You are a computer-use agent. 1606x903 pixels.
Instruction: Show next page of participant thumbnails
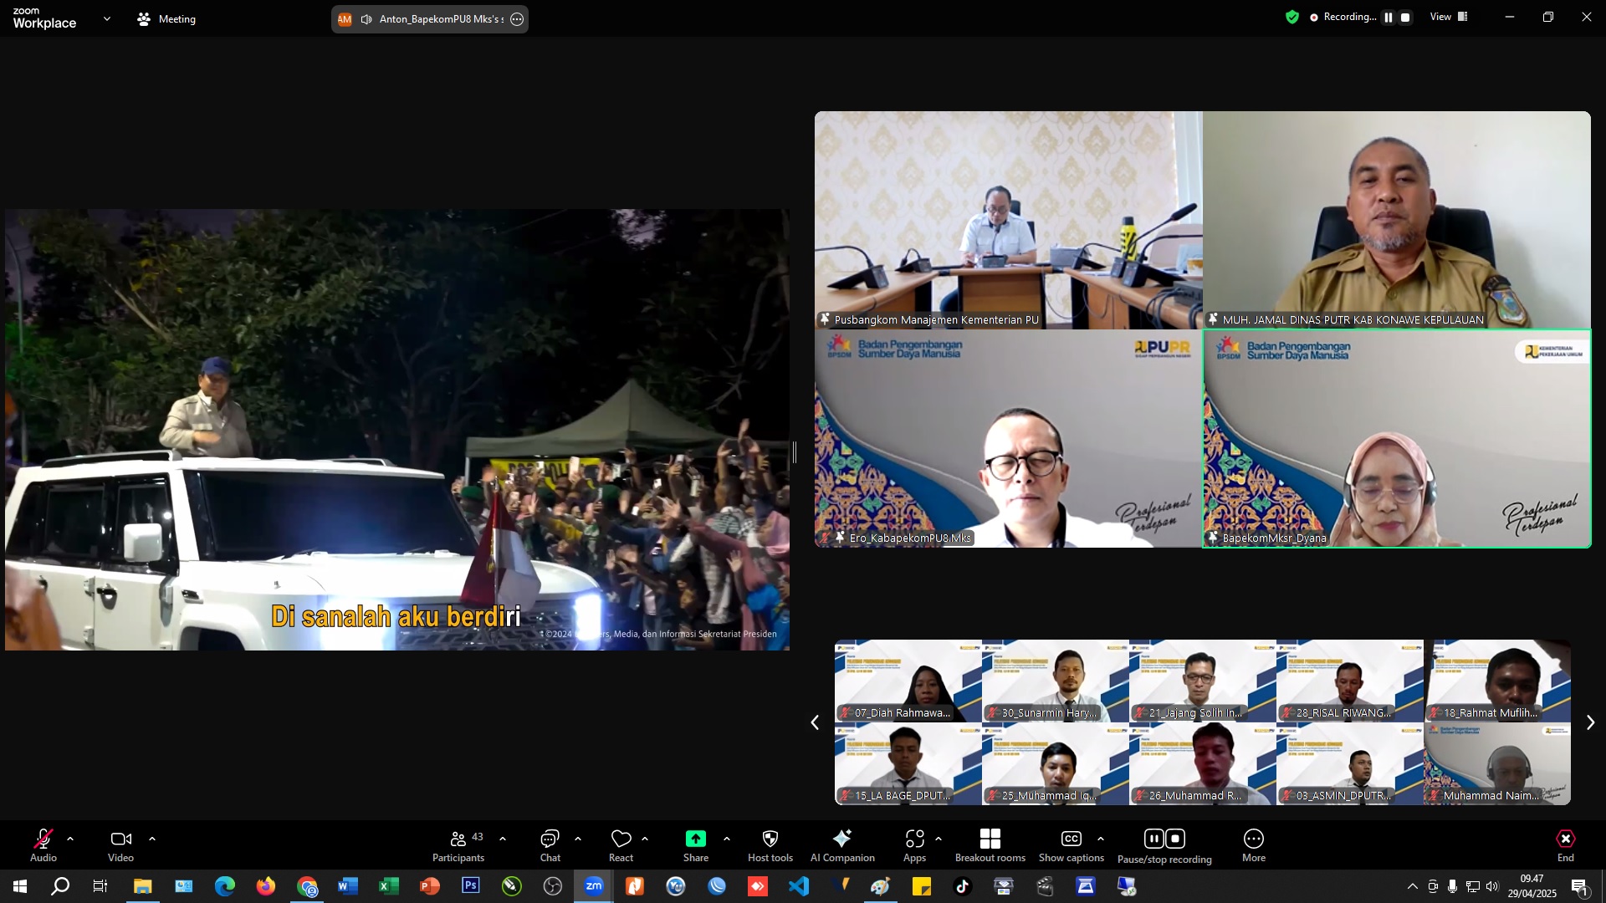[1590, 722]
